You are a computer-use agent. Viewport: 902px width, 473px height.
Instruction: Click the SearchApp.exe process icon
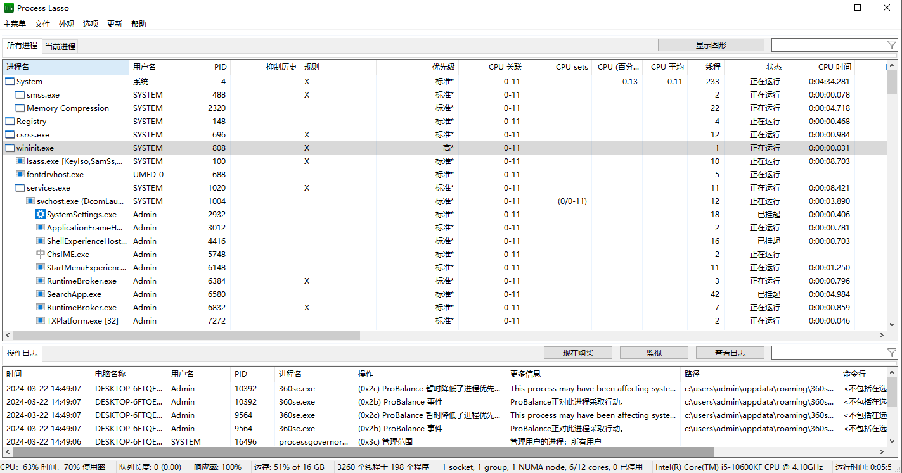(41, 294)
